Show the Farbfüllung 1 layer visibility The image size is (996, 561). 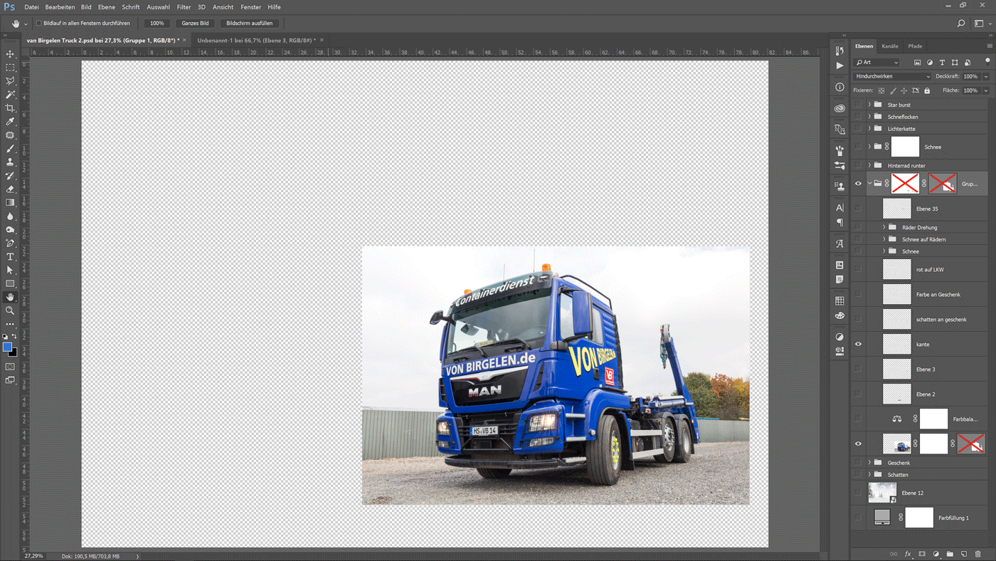[x=858, y=518]
